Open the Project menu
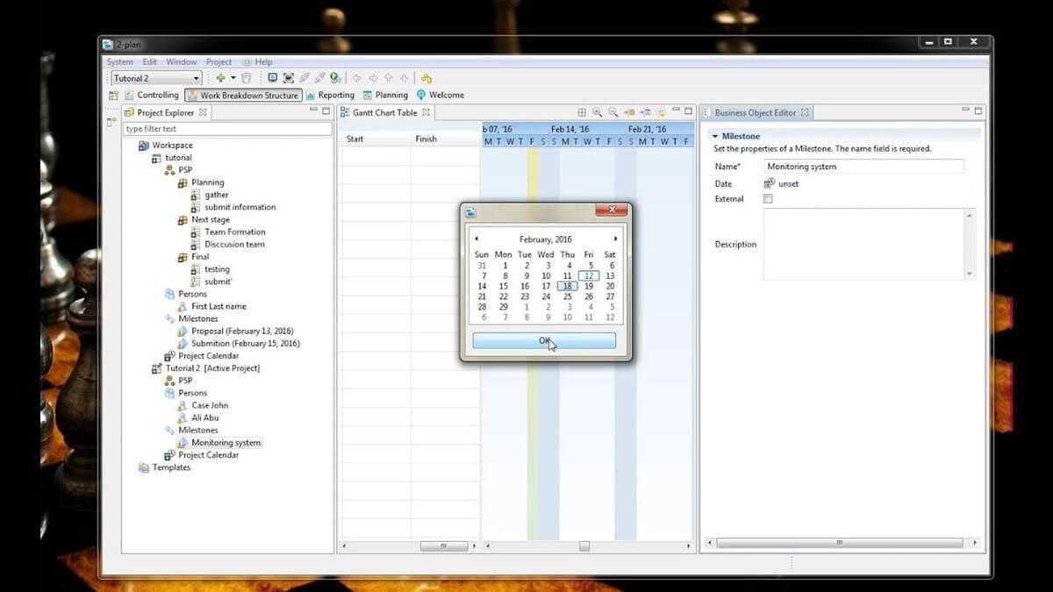Image resolution: width=1053 pixels, height=592 pixels. pos(218,62)
